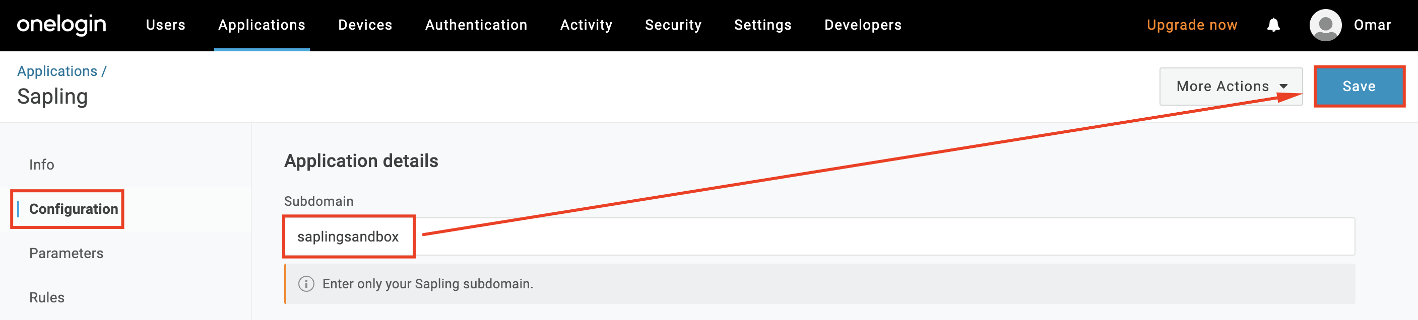
Task: Open the Applications menu
Action: pyautogui.click(x=262, y=25)
